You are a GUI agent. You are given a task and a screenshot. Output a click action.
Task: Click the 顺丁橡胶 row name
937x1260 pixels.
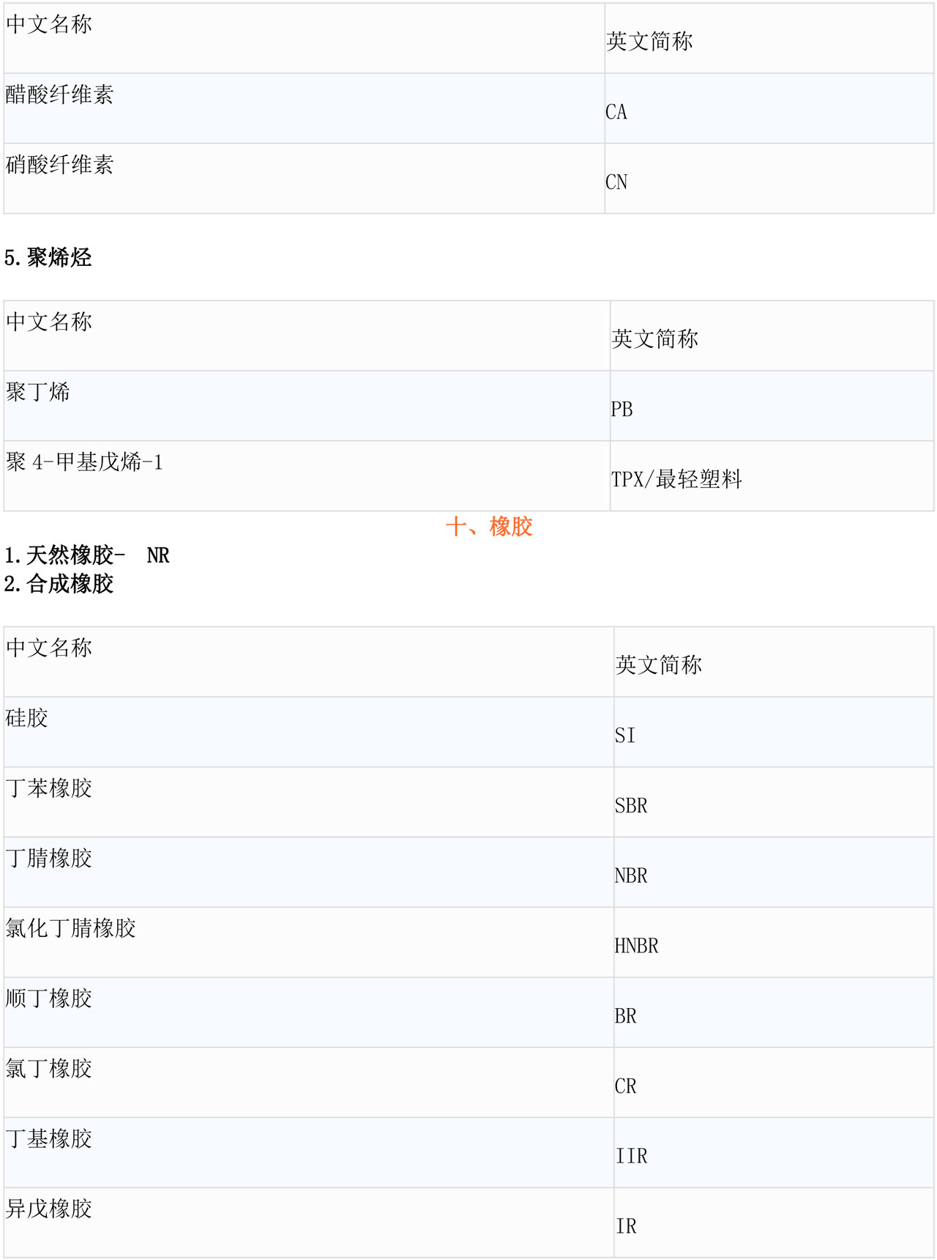click(49, 998)
